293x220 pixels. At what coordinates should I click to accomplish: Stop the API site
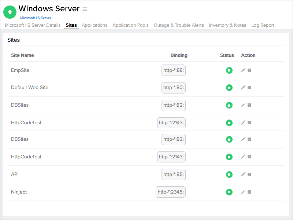(249, 174)
